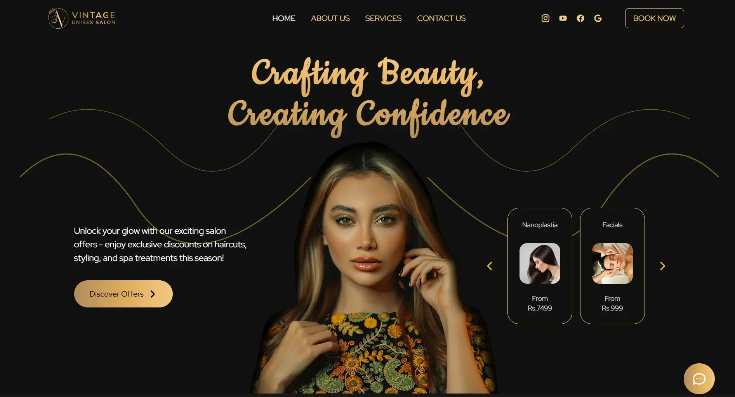Screen dimensions: 735x397
Task: Open the salon's Instagram page
Action: pyautogui.click(x=545, y=18)
